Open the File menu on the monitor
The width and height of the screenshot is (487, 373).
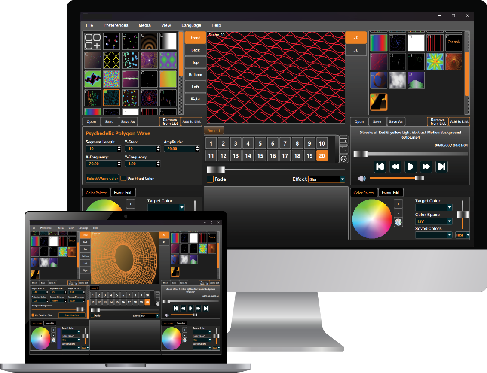coord(89,25)
